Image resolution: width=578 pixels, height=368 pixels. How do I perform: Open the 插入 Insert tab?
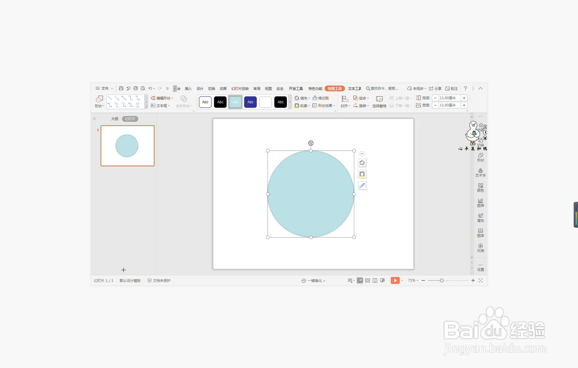188,89
